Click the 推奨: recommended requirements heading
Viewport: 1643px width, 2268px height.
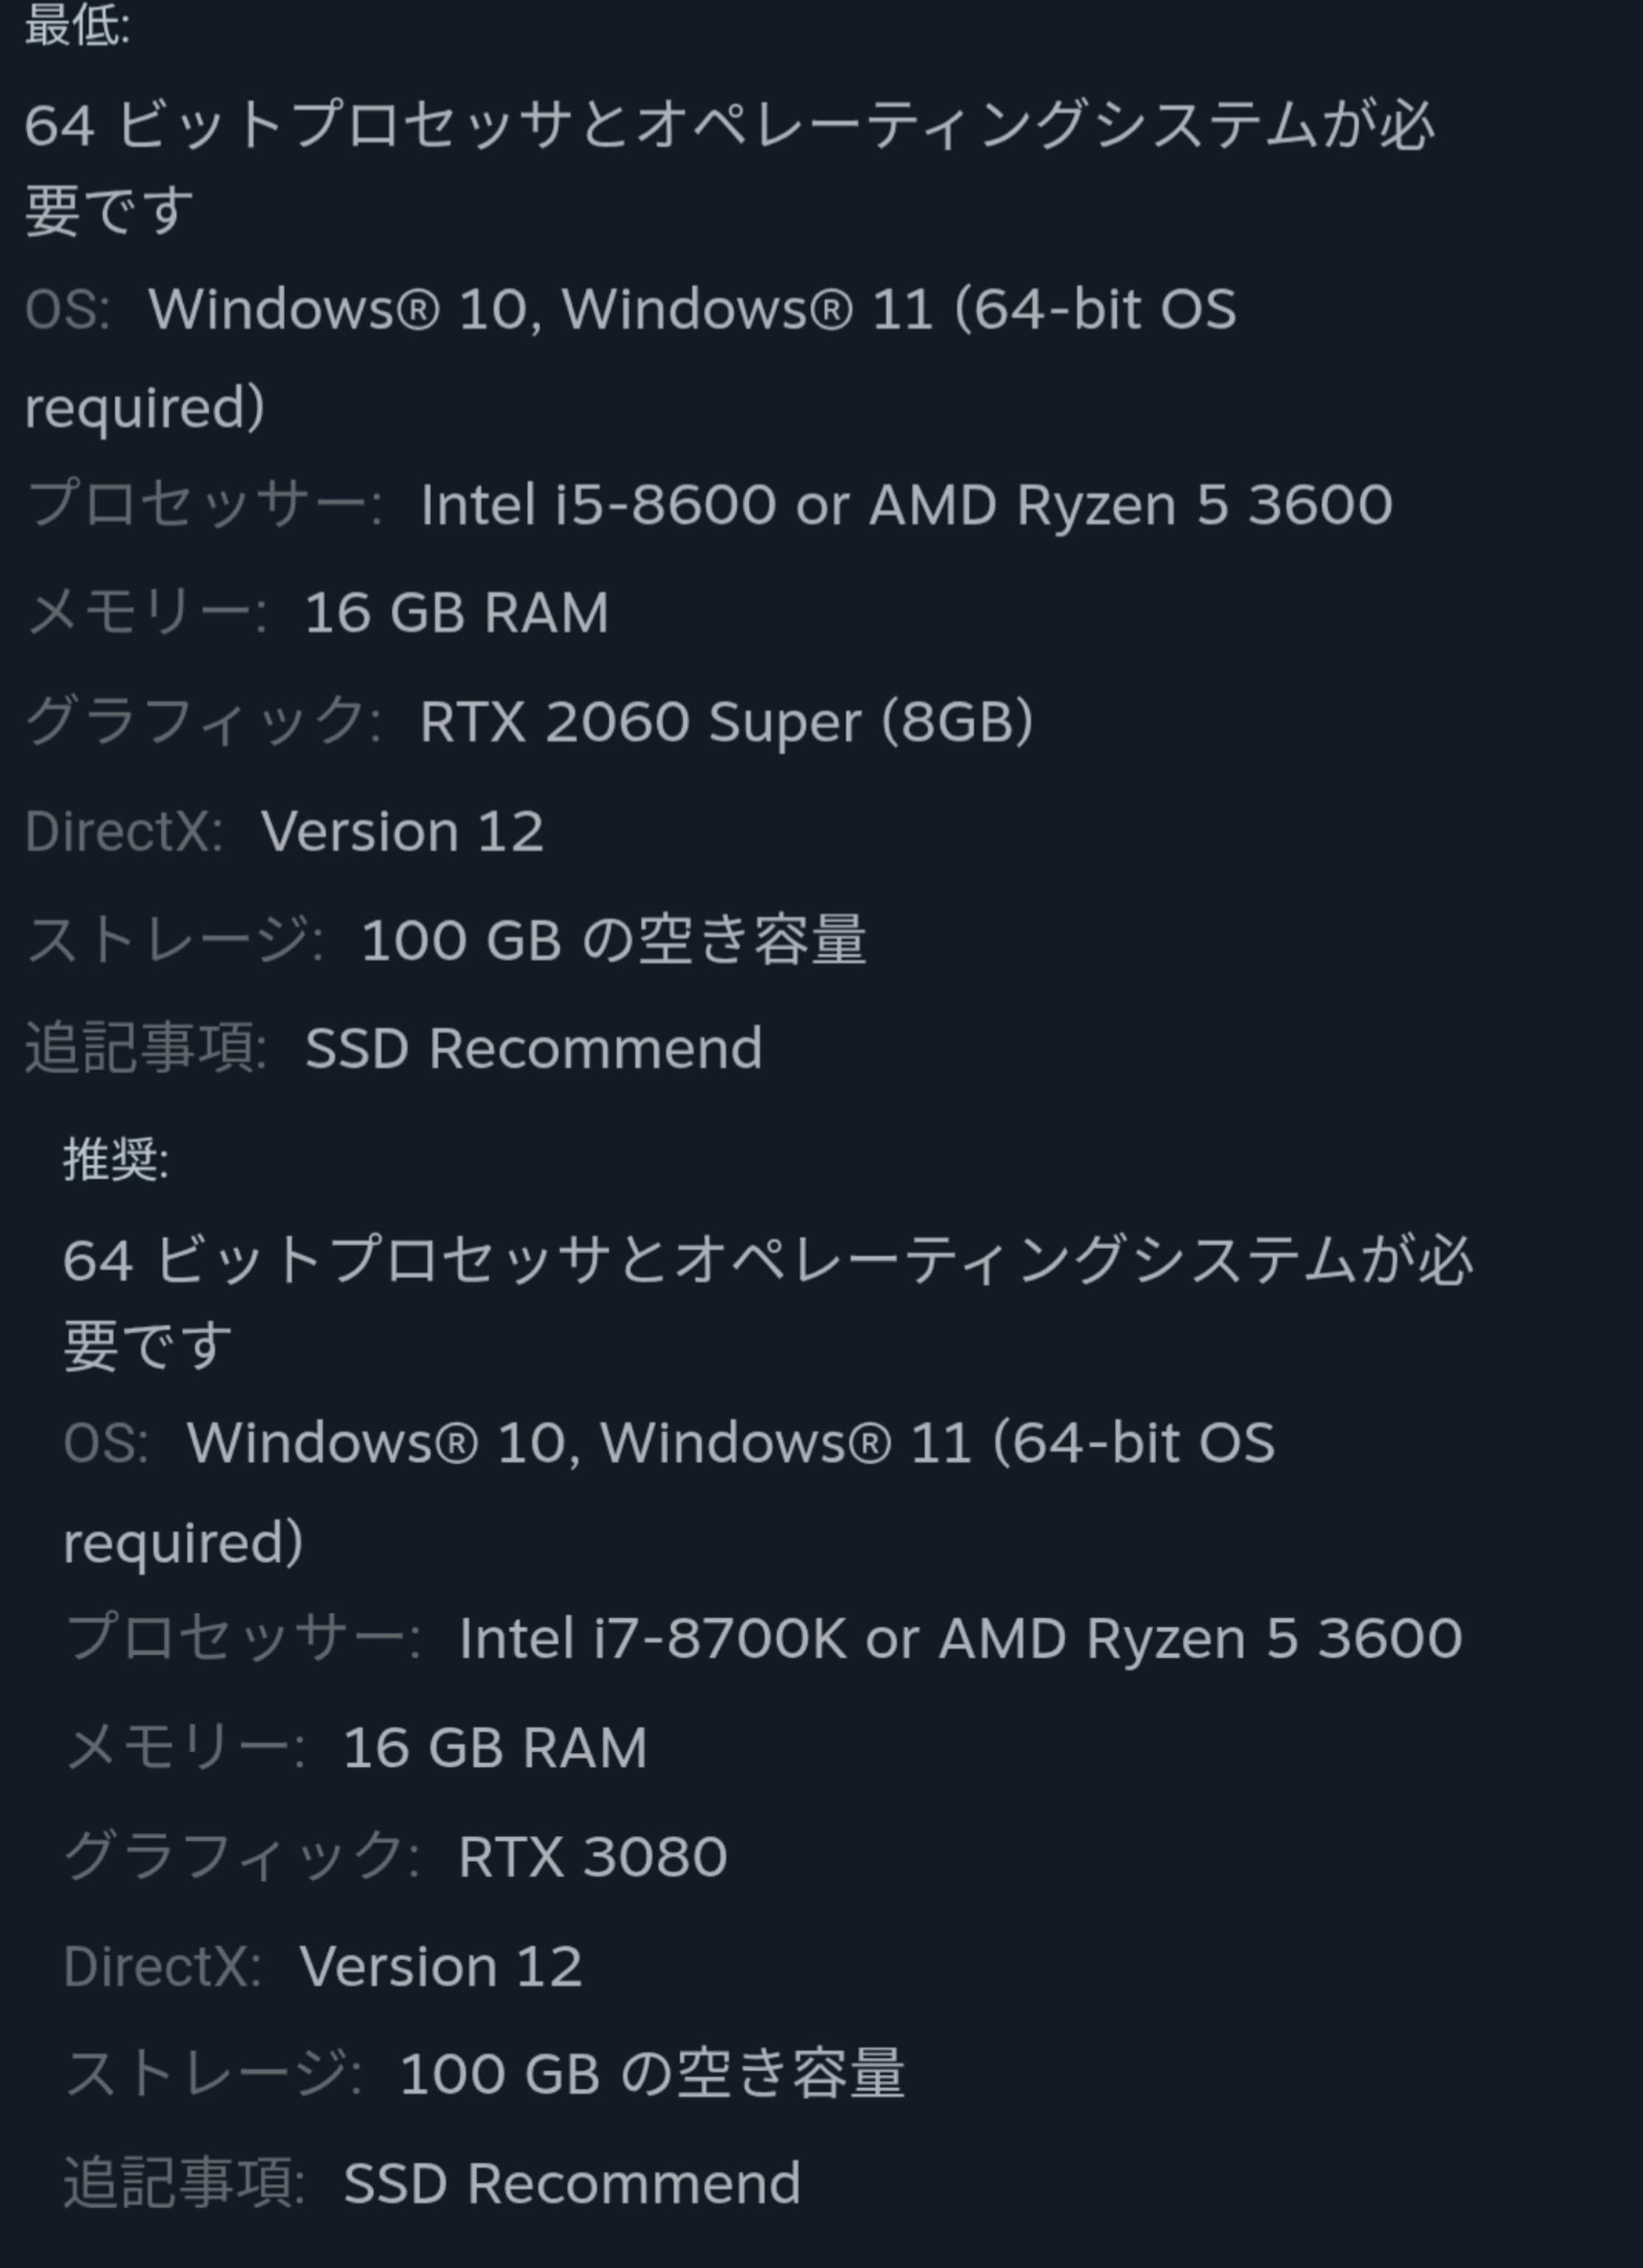116,1160
